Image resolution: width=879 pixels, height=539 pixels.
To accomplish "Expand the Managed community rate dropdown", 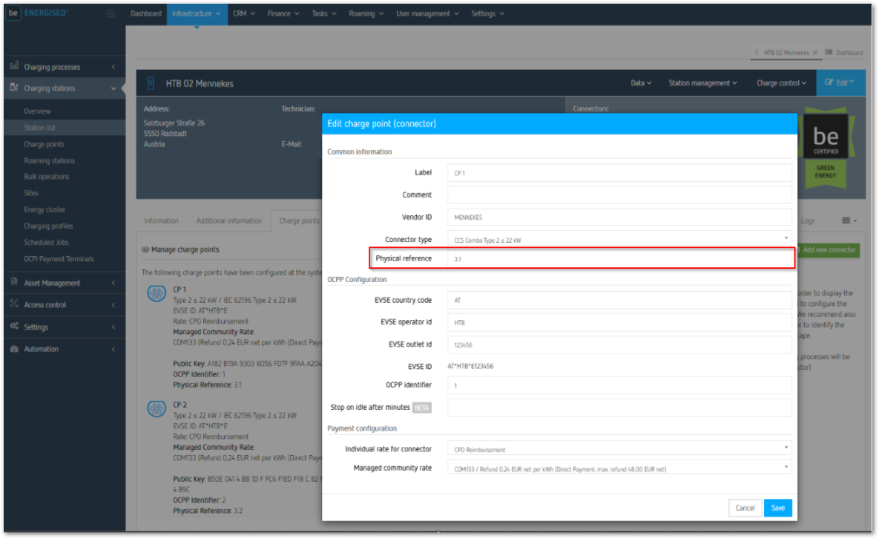I will tap(619, 468).
